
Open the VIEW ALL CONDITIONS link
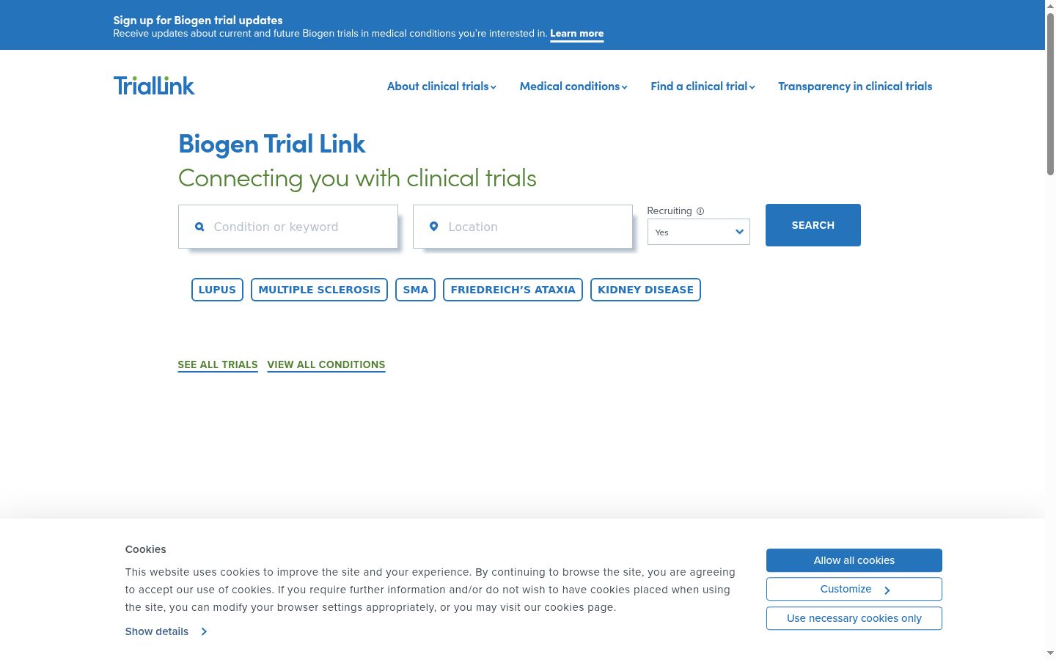coord(326,365)
